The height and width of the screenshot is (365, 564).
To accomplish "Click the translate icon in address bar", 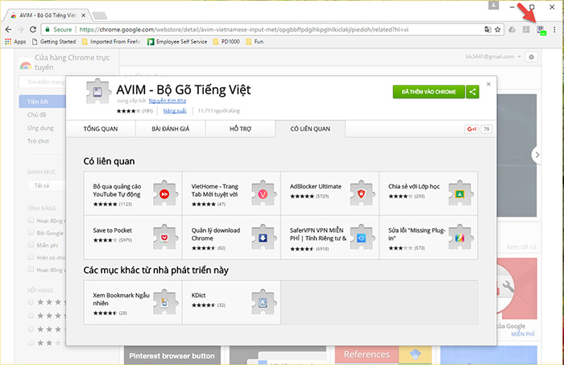I will click(x=487, y=30).
